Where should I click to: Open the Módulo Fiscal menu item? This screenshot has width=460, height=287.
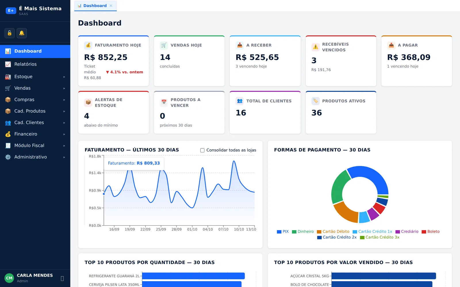pos(35,146)
